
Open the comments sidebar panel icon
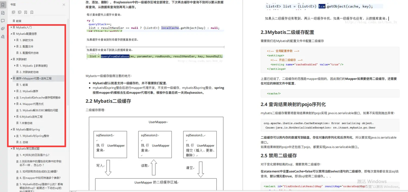[x=3, y=21]
